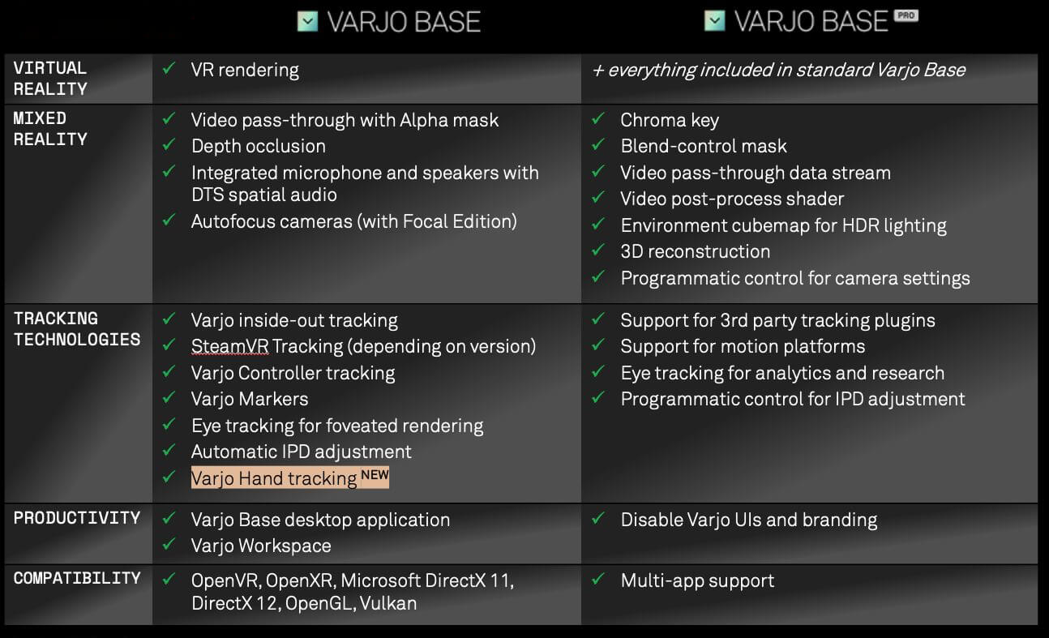Click the highlighted Varjo Hand tracking entry
1049x638 pixels.
274,478
